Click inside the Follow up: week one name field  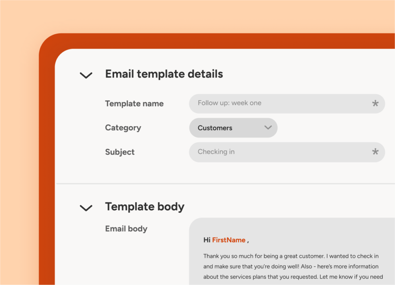[x=270, y=103]
